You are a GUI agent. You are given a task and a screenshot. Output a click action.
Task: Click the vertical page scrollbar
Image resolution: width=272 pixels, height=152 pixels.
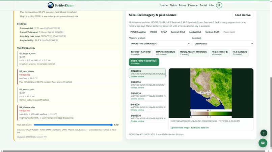click(271, 112)
